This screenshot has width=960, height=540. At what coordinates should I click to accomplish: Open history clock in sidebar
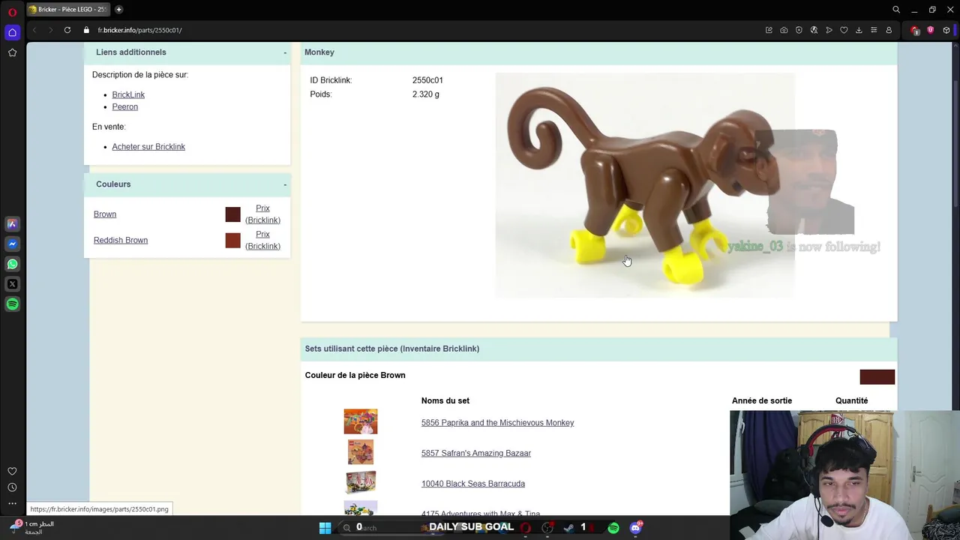click(12, 487)
